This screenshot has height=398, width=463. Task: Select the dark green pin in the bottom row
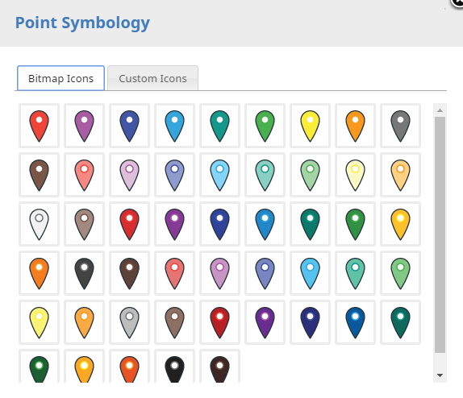click(39, 367)
